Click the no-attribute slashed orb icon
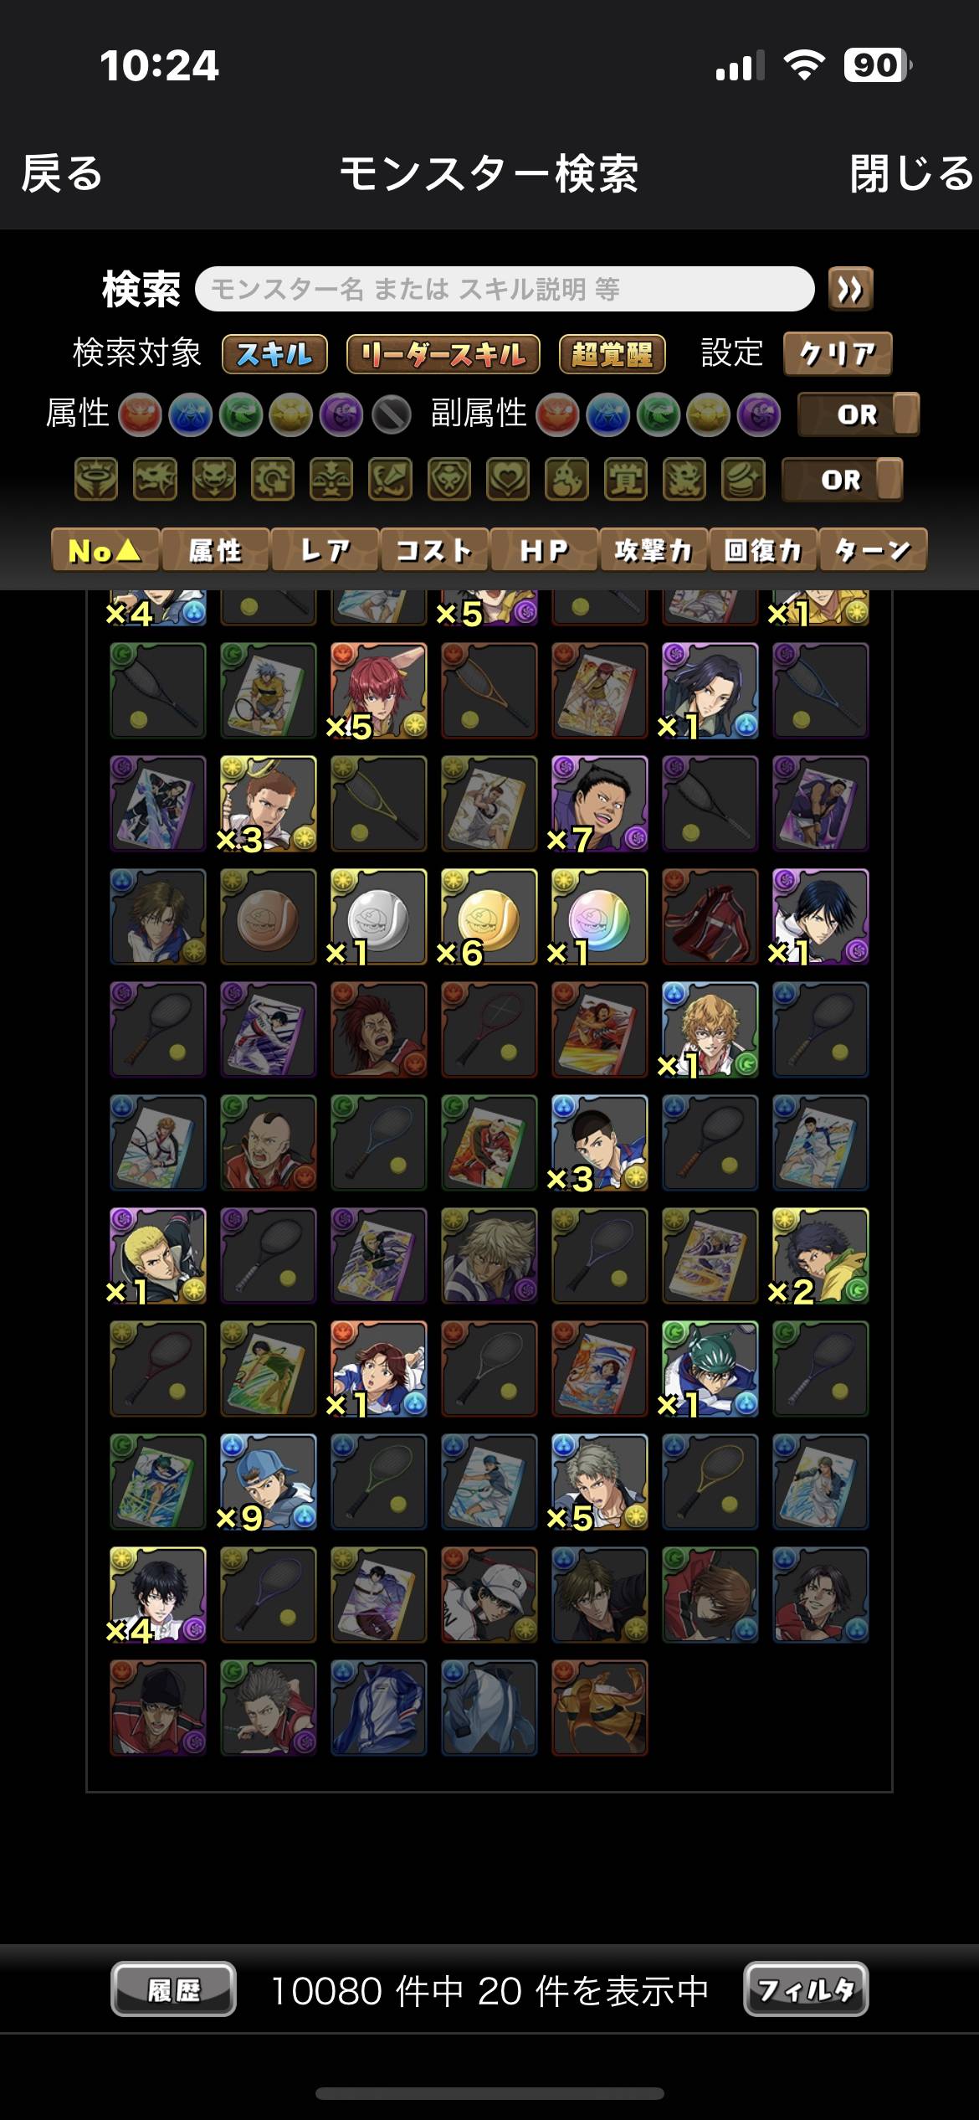 pos(392,414)
